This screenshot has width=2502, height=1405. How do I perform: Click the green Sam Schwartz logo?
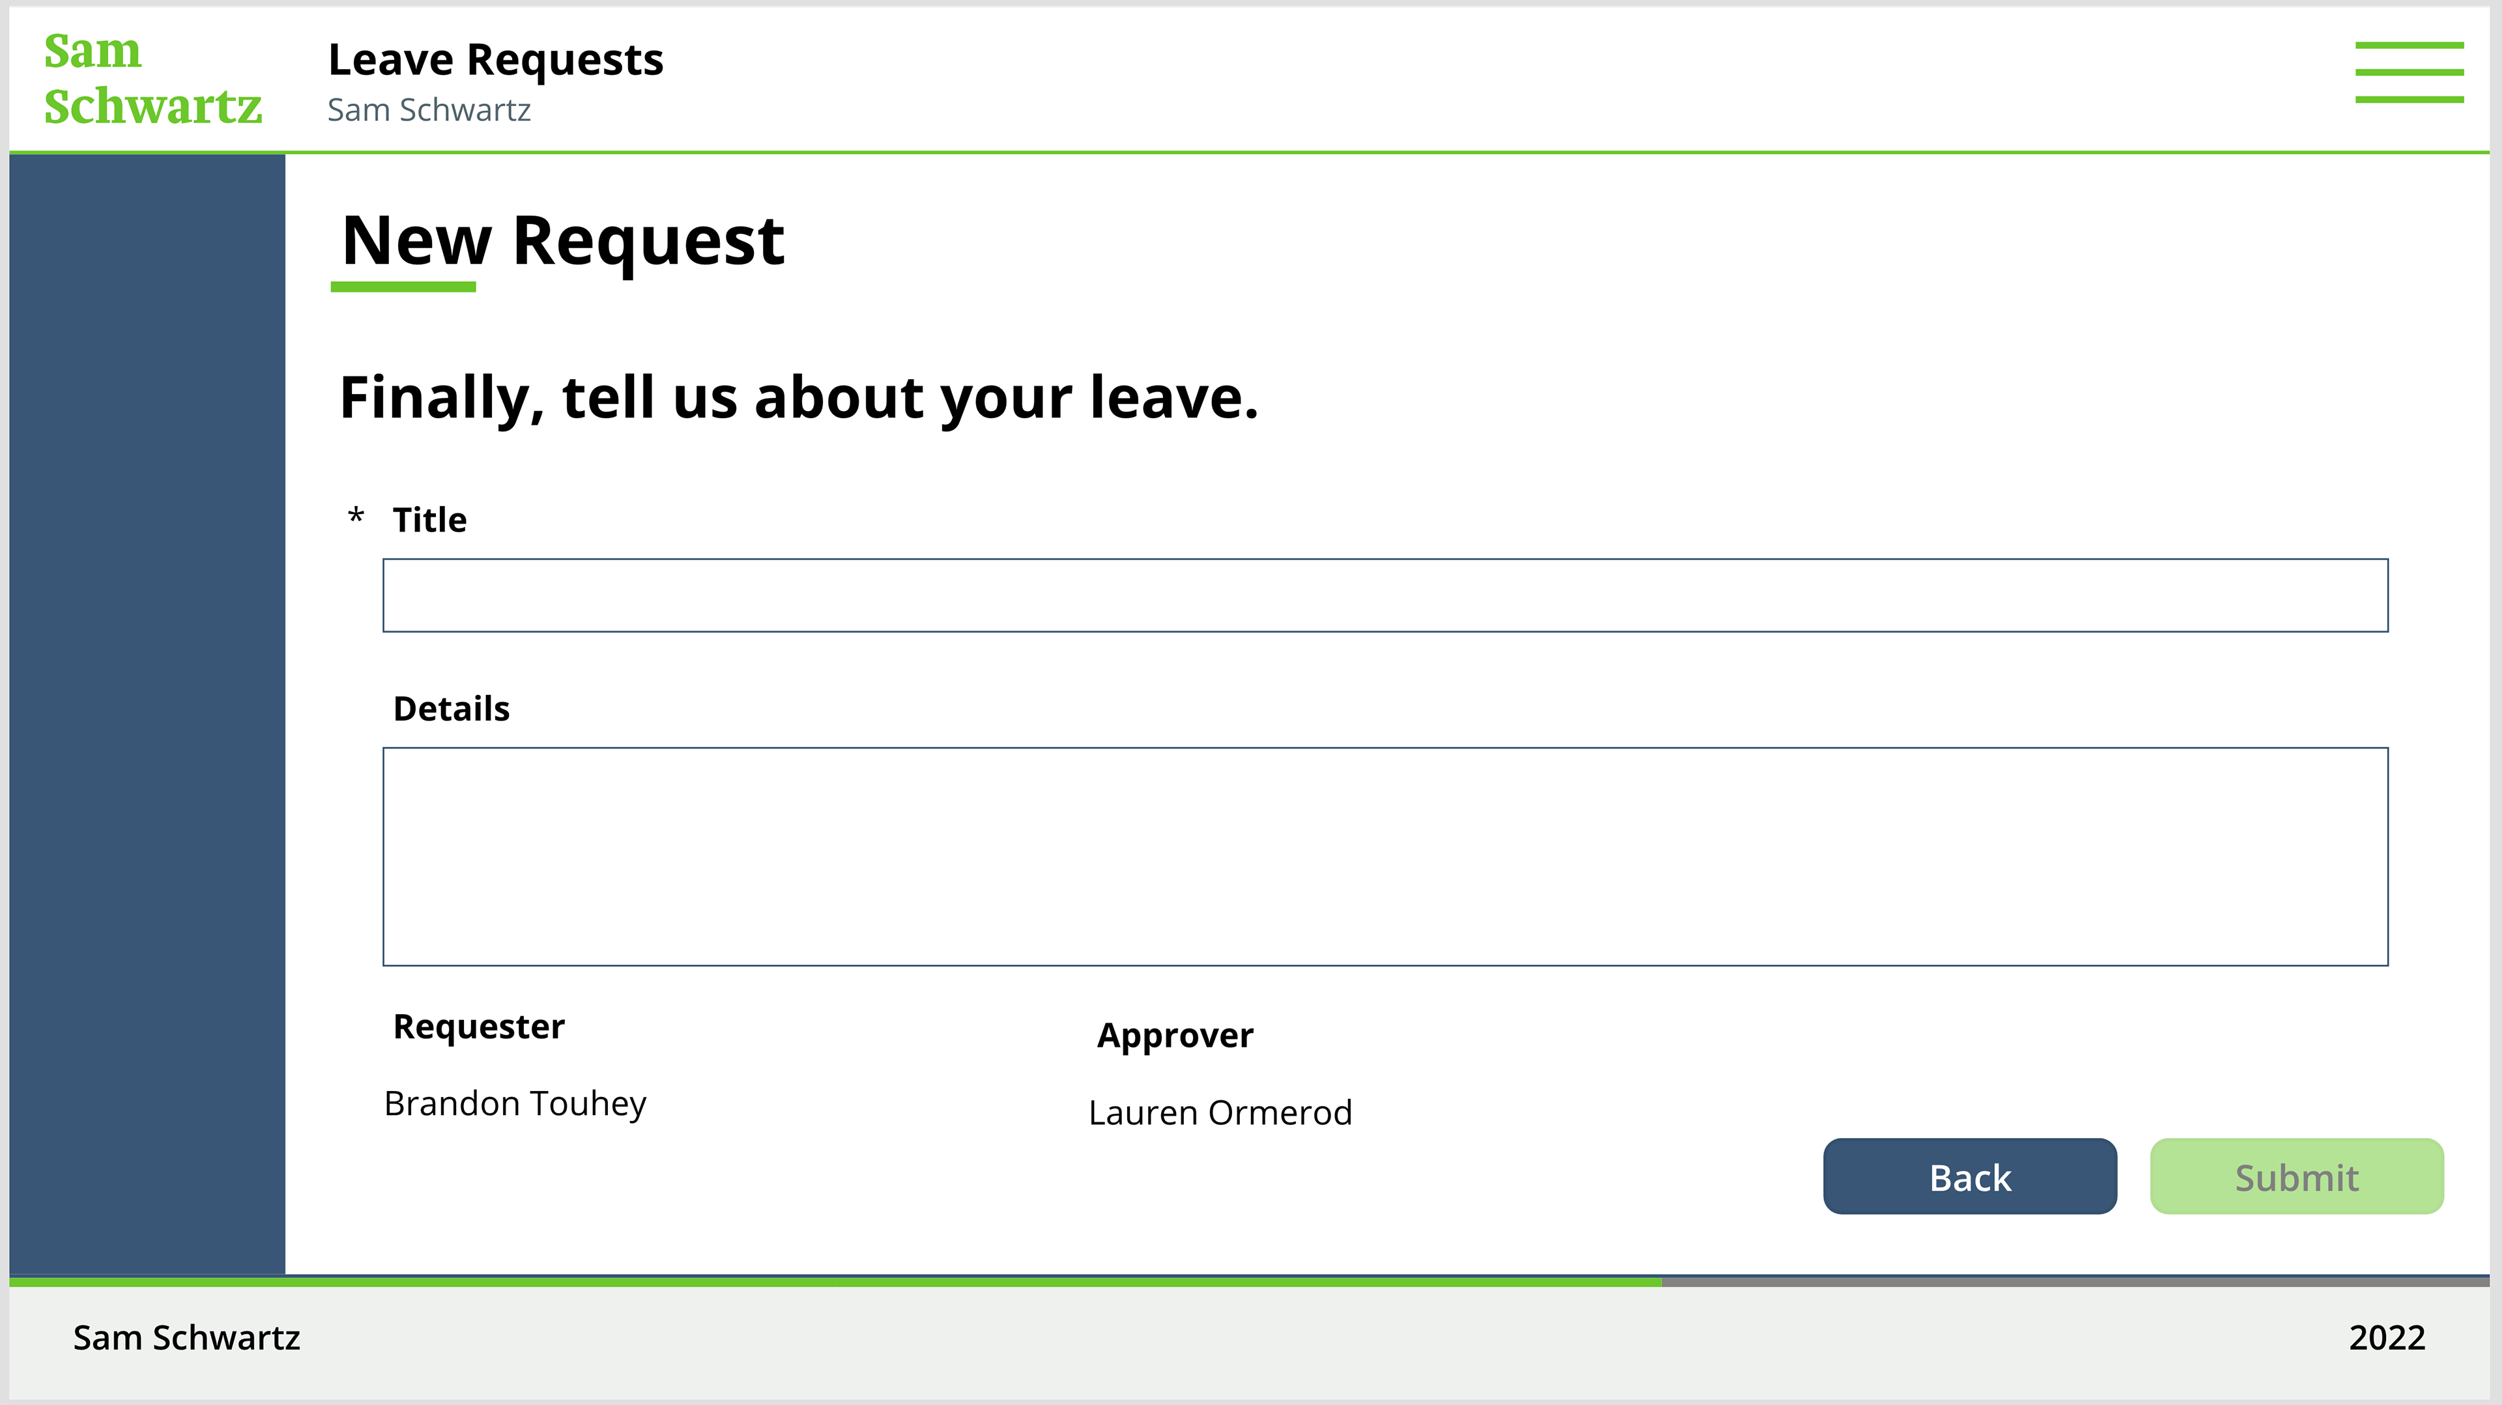coord(152,79)
